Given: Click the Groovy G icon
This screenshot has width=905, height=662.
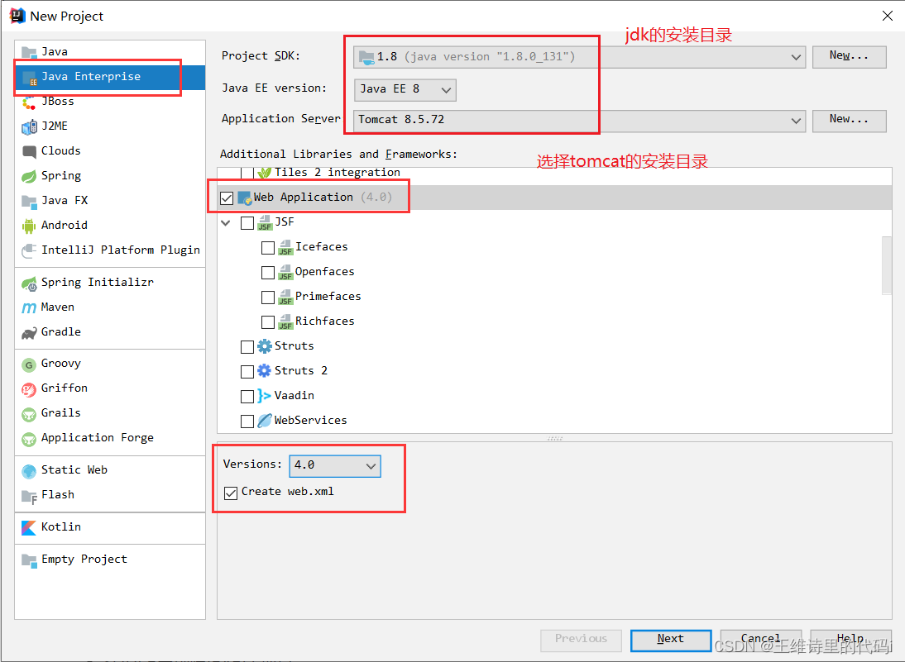Looking at the screenshot, I should click(29, 364).
